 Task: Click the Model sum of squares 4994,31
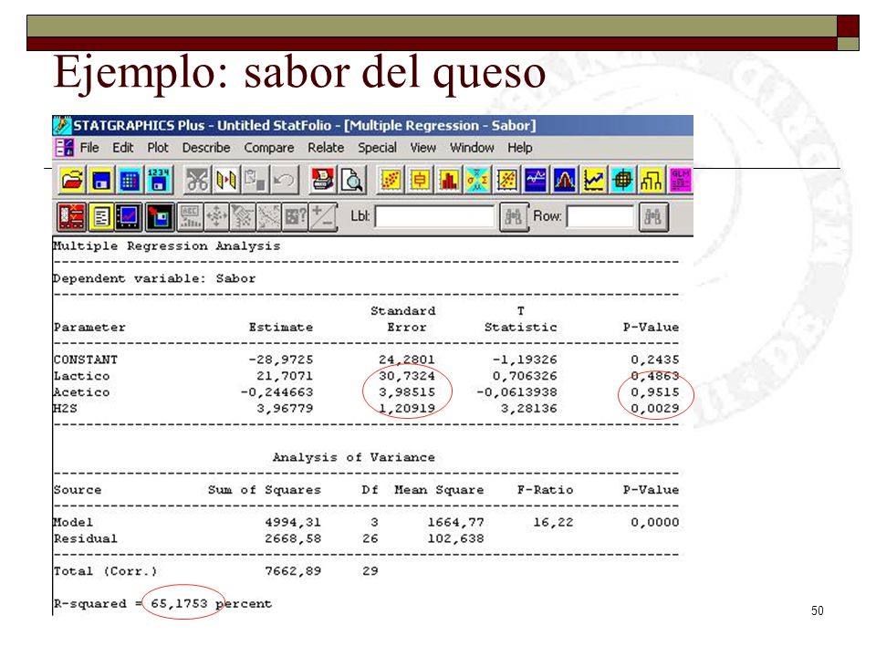pos(293,522)
